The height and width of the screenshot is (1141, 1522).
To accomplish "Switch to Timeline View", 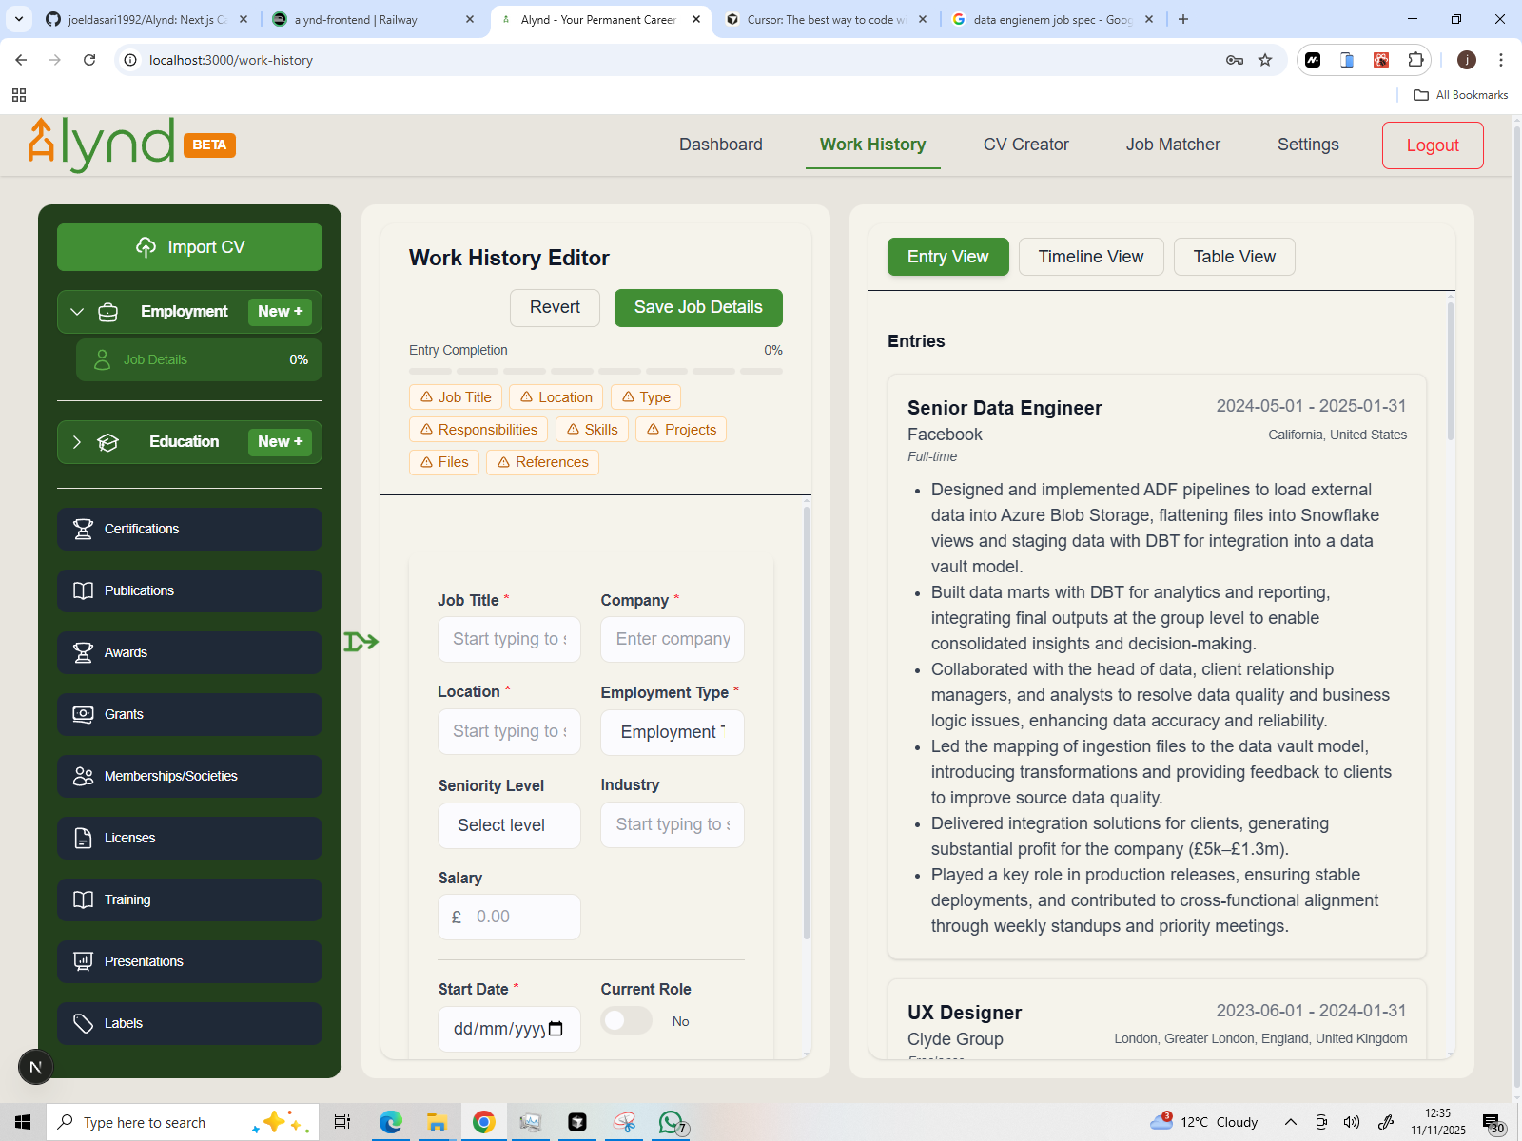I will pos(1090,256).
